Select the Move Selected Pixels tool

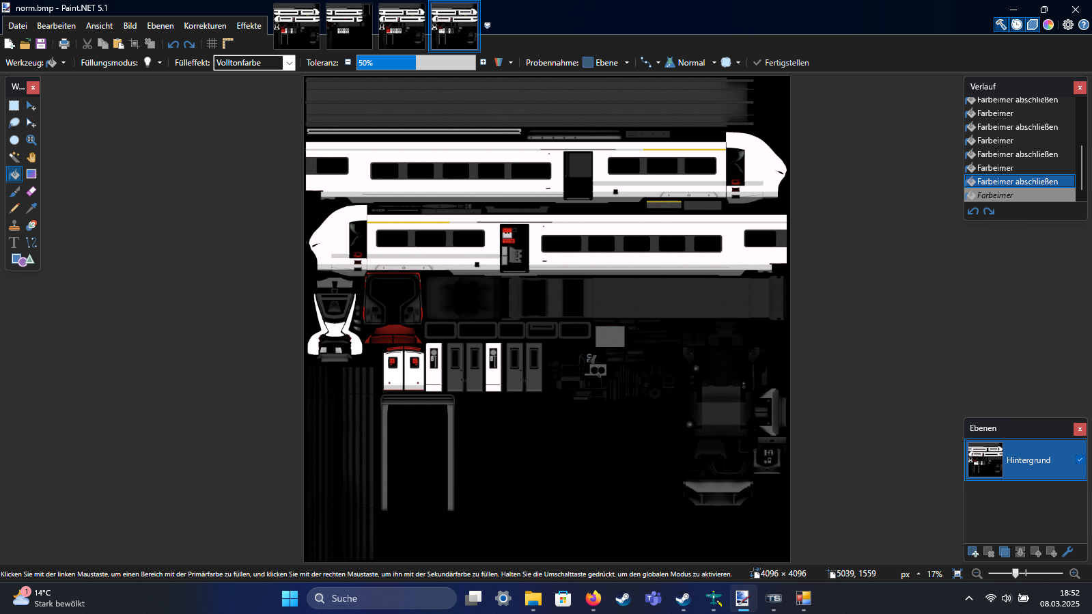[x=31, y=106]
